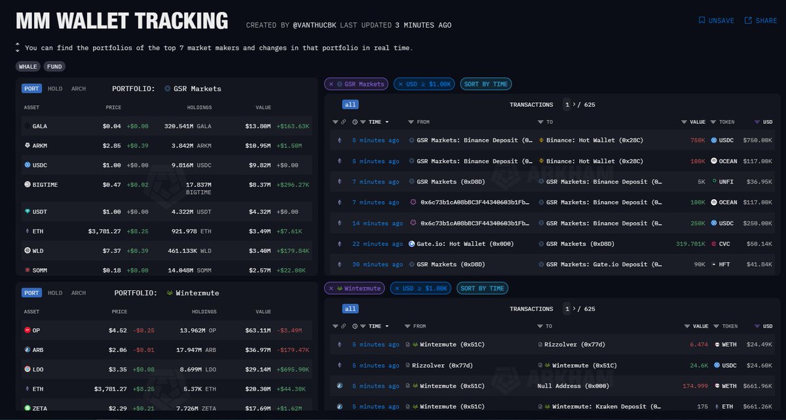The height and width of the screenshot is (420, 786).
Task: Open Null Address (0x000) recipient
Action: click(x=572, y=387)
